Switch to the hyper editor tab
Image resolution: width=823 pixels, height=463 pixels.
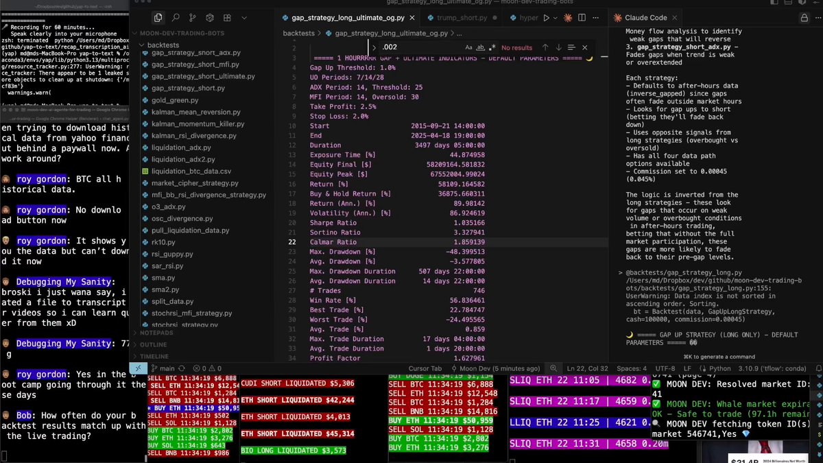[x=524, y=17]
